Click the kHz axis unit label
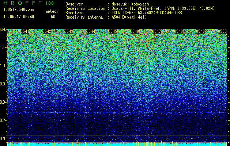This screenshot has height=146, width=230. click(x=3, y=30)
